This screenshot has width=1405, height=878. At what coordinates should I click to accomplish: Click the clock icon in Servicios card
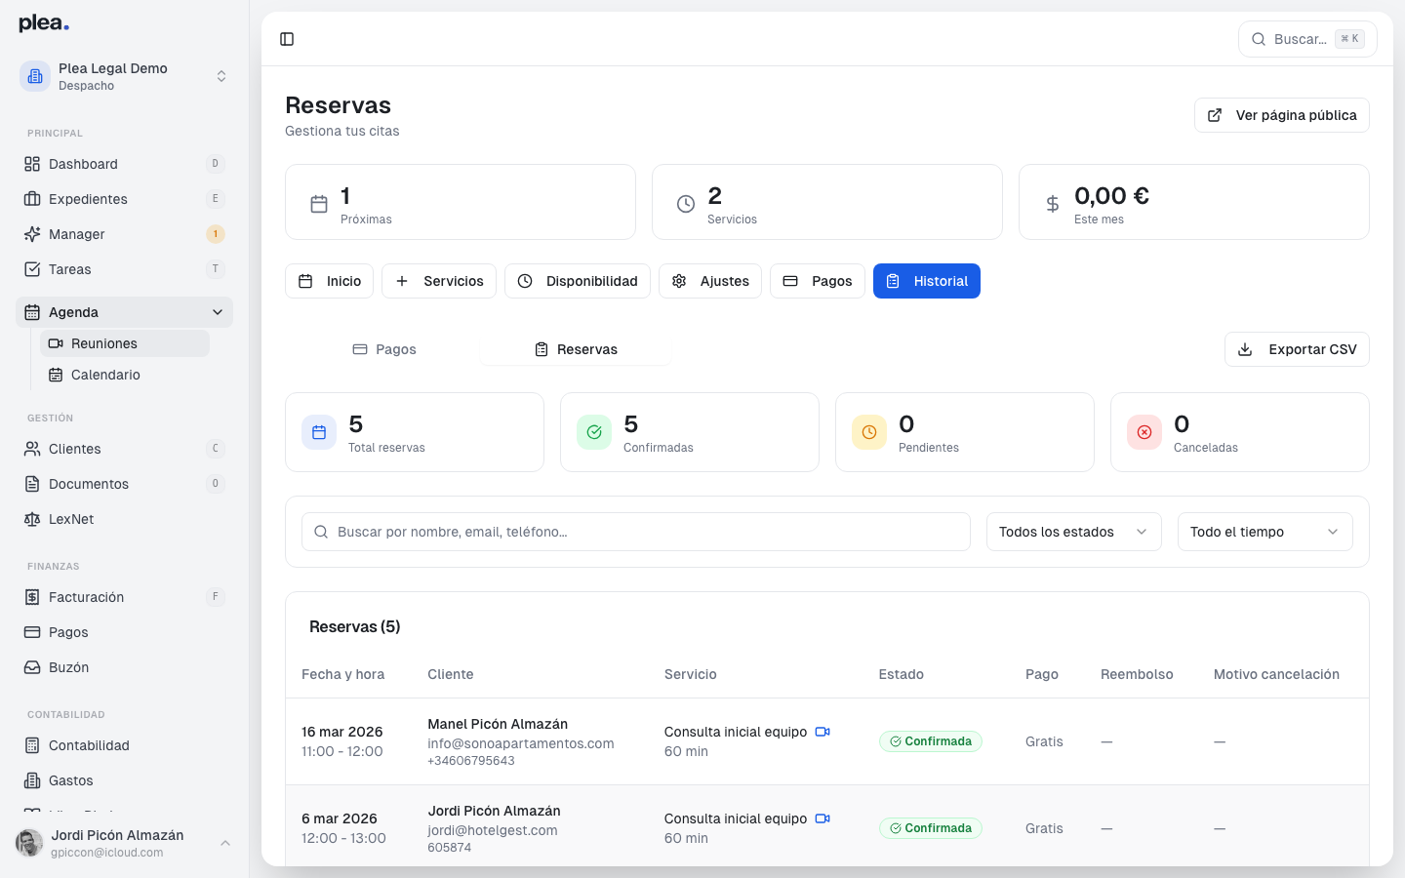686,204
